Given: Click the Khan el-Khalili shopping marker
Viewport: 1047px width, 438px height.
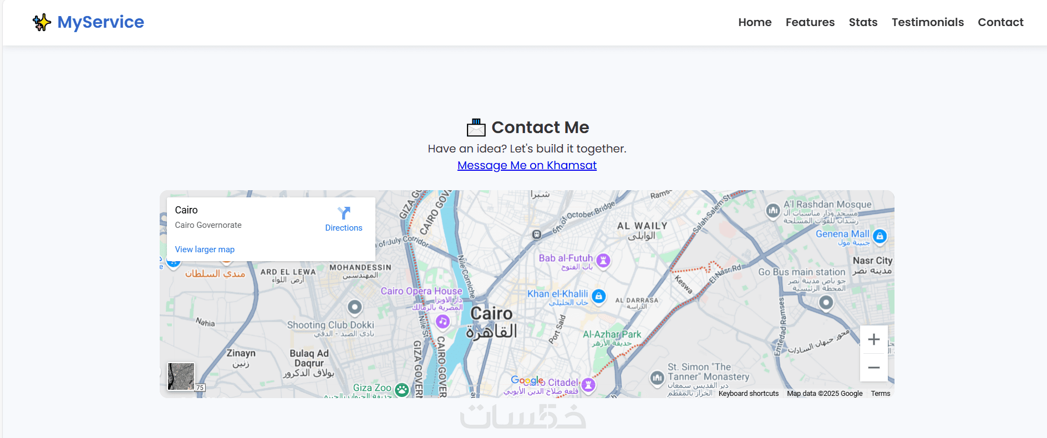Looking at the screenshot, I should [598, 296].
